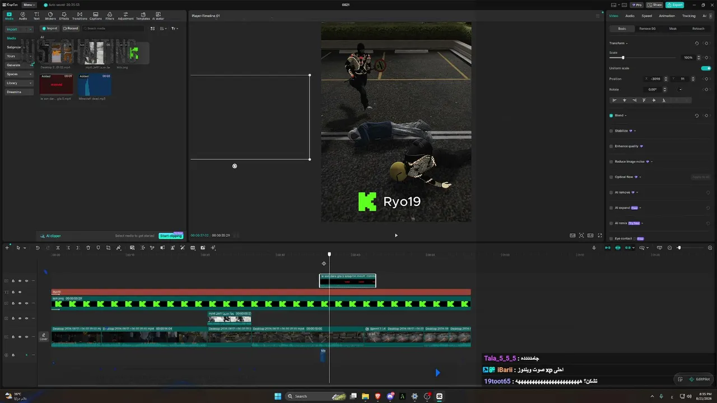Viewport: 717px width, 403px height.
Task: Click the Pro upgrade button
Action: pos(637,5)
